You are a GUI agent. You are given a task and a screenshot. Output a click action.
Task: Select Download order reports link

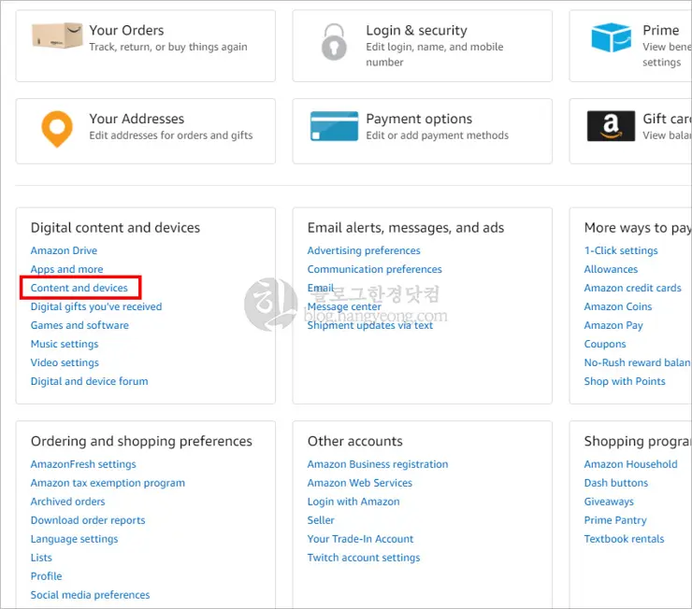click(x=88, y=520)
